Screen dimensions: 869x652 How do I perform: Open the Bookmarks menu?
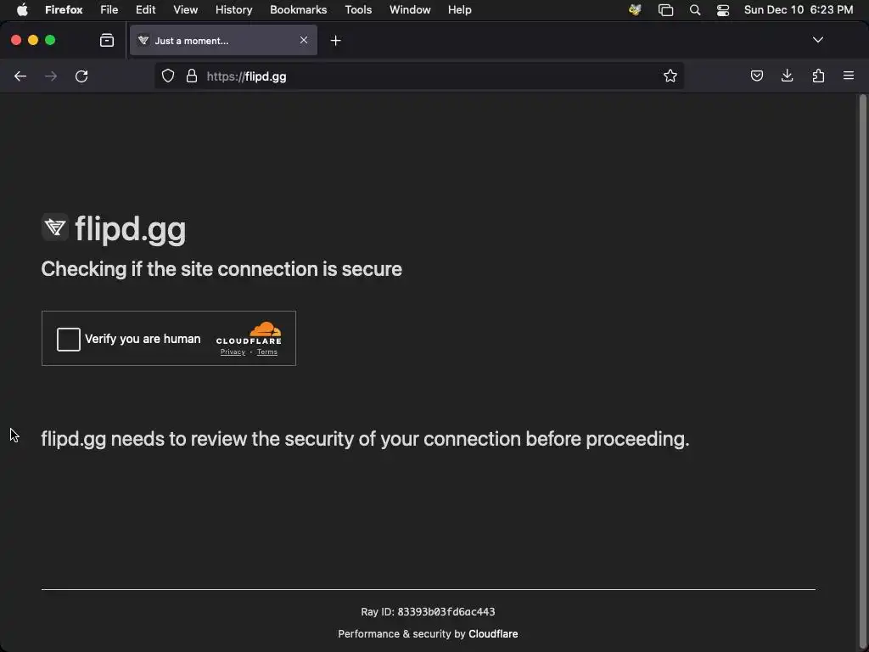click(x=298, y=10)
